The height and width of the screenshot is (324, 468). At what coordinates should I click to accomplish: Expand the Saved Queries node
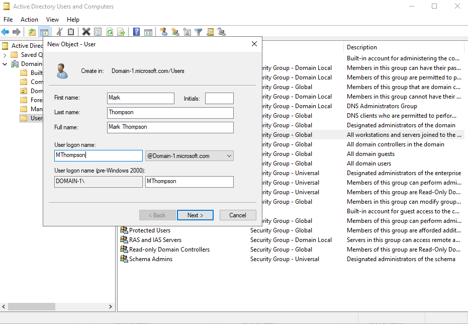(x=5, y=54)
